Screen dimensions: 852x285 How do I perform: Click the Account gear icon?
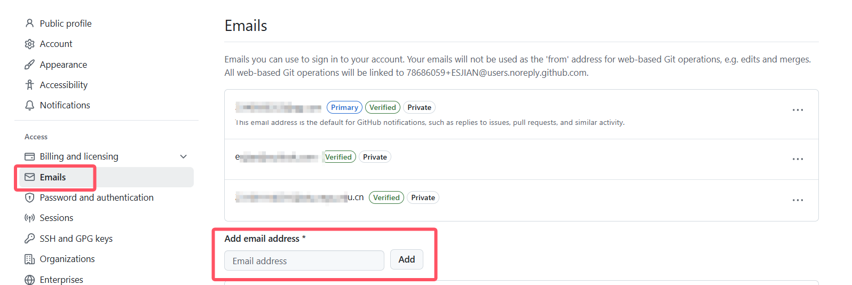(30, 44)
